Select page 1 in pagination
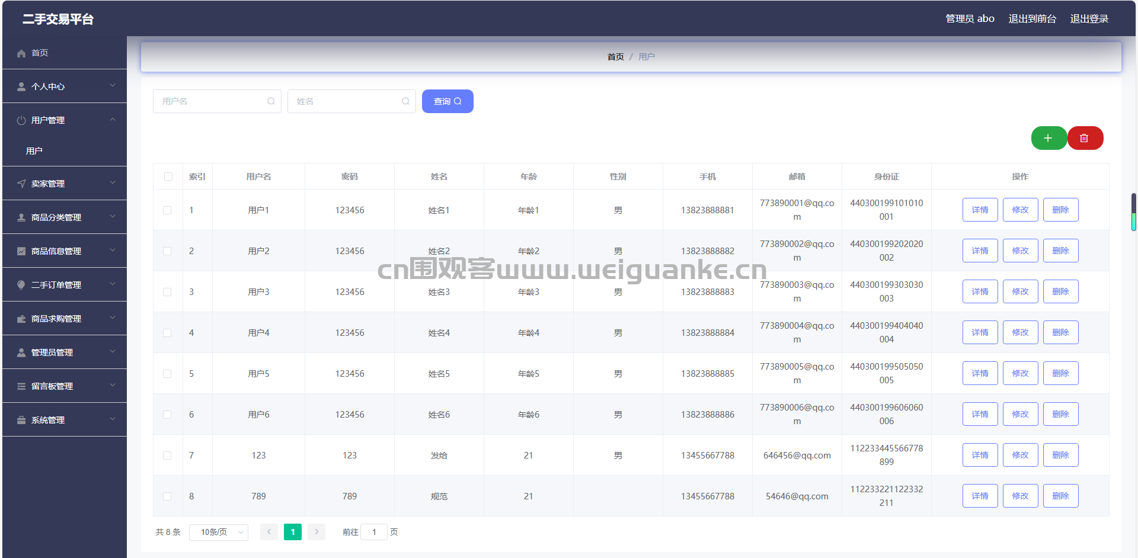The image size is (1138, 558). click(293, 532)
